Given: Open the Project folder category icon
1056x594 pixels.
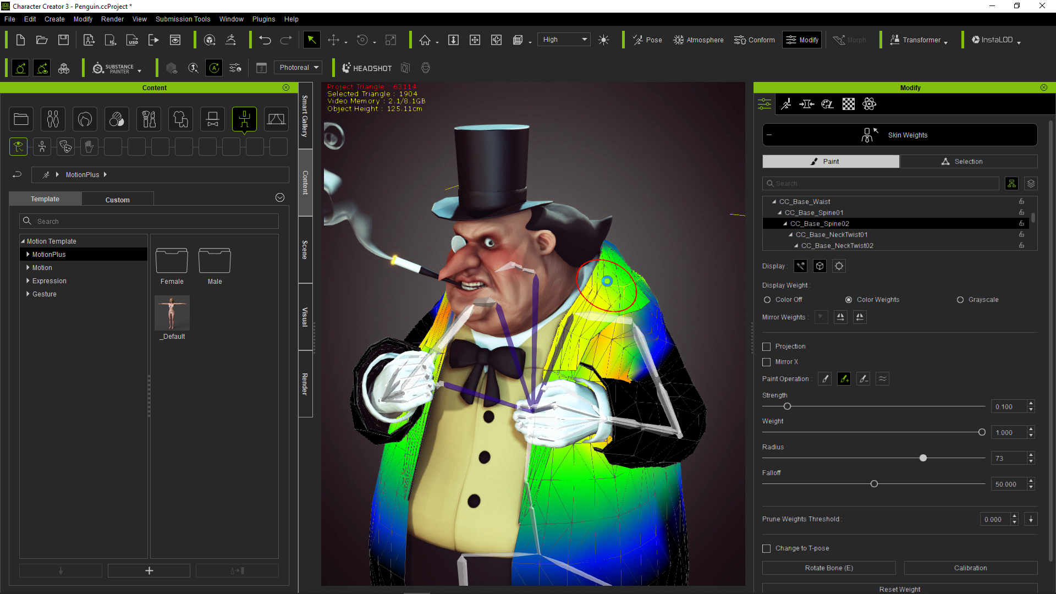Looking at the screenshot, I should (21, 119).
